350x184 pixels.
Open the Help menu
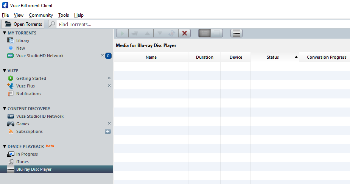click(79, 15)
